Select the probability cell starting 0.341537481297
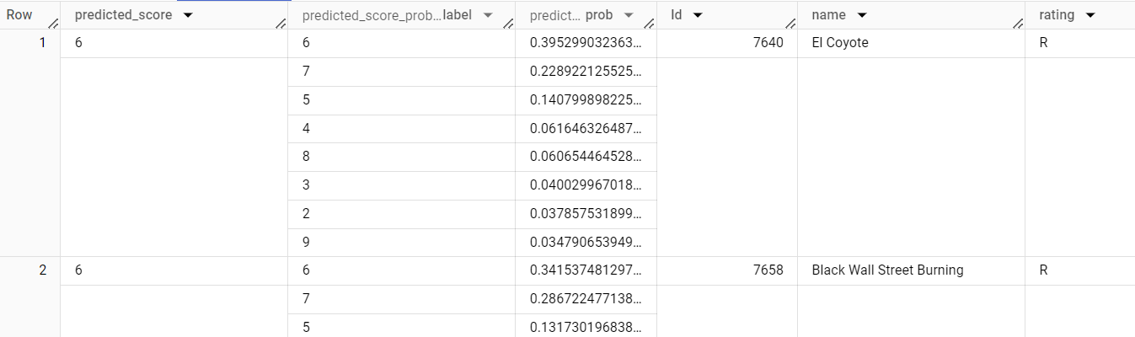The width and height of the screenshot is (1135, 337). point(585,270)
